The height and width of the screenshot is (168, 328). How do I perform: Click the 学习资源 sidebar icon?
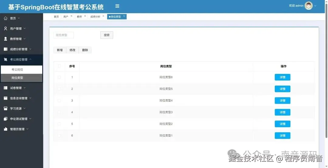(x=6, y=108)
